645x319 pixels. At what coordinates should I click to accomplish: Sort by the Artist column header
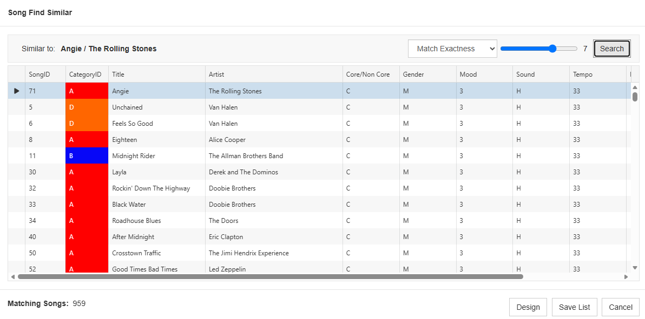pos(274,74)
